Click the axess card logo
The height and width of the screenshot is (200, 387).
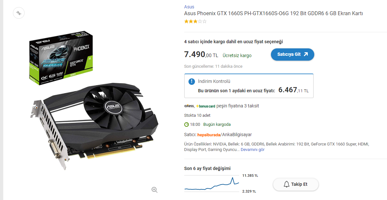point(189,106)
